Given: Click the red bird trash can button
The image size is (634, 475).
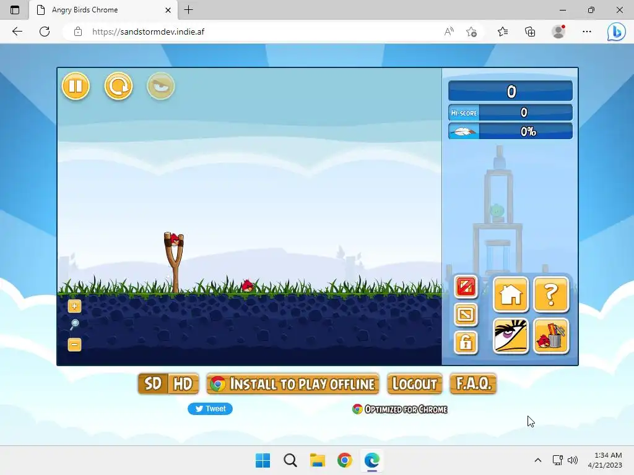Looking at the screenshot, I should point(551,336).
